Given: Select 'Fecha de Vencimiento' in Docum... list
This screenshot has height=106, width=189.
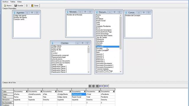Looking at the screenshot, I should [x=104, y=30].
